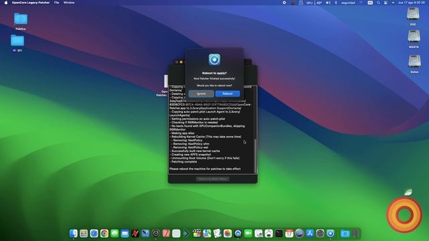The image size is (429, 241).
Task: Open Time Machine from the Dock
Action: point(156,234)
